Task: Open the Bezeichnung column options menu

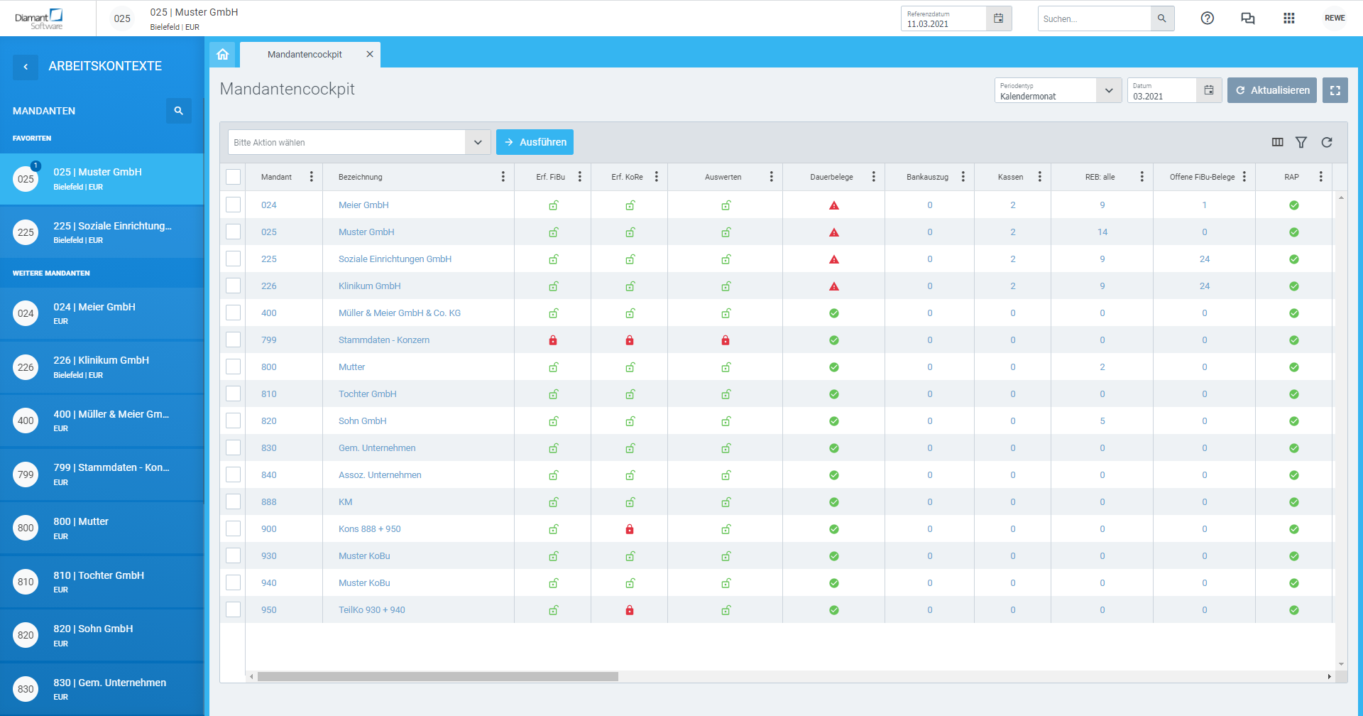Action: 503,177
